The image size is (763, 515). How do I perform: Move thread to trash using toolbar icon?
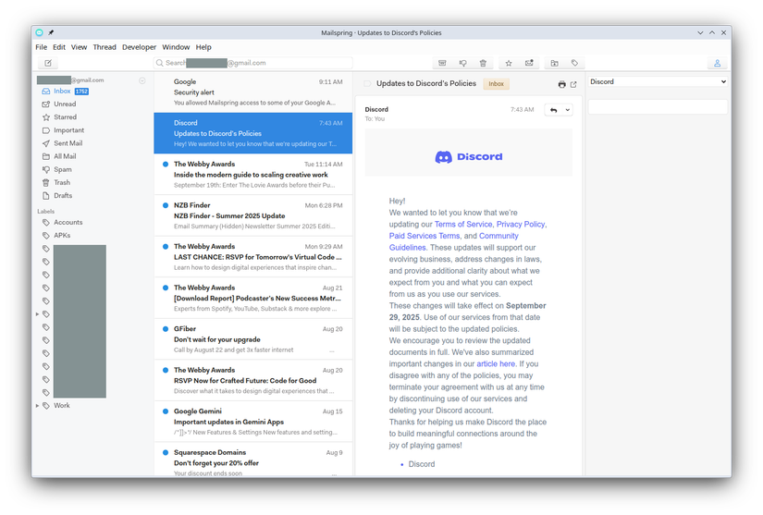click(483, 63)
